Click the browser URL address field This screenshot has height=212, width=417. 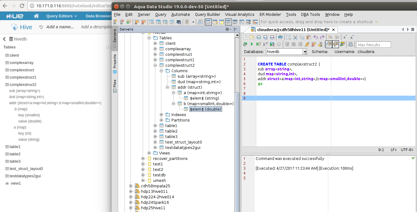(x=70, y=5)
